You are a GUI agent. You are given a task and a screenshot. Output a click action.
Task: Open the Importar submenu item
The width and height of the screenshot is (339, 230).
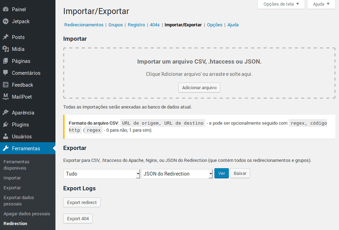coord(12,178)
